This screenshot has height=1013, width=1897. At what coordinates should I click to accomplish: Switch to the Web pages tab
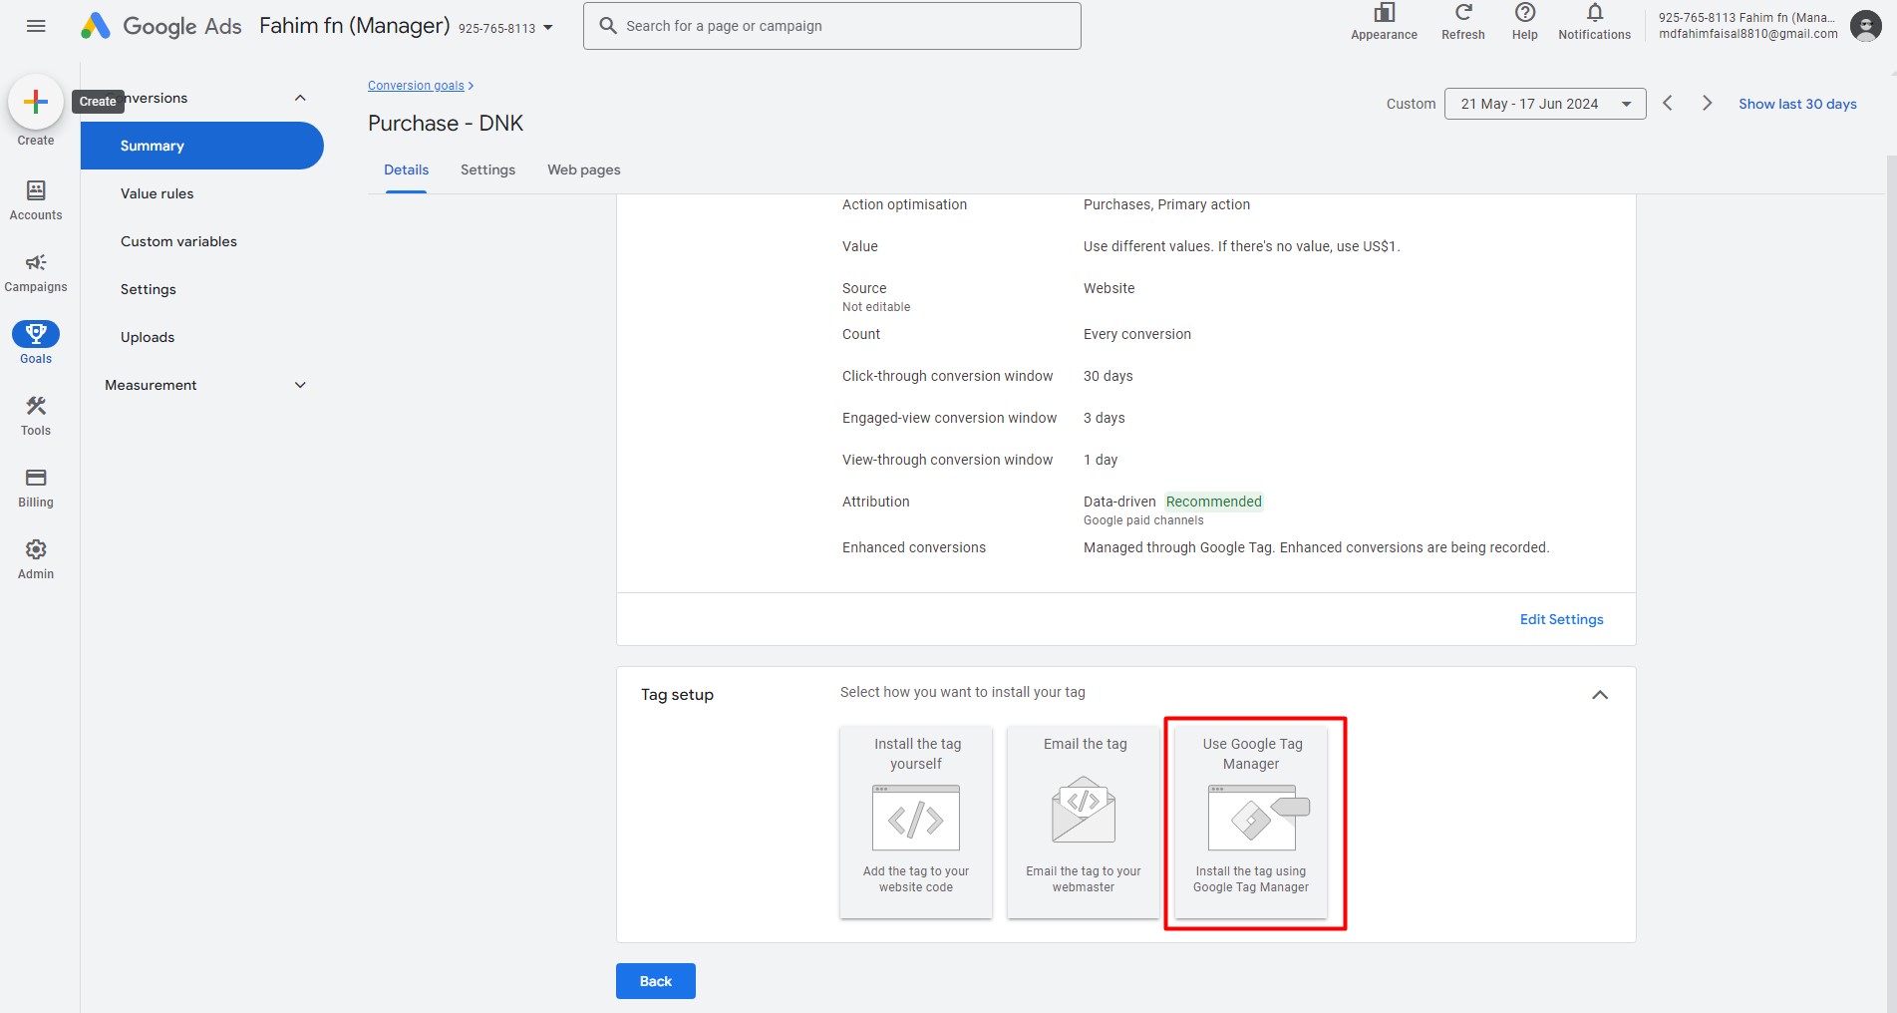(584, 170)
